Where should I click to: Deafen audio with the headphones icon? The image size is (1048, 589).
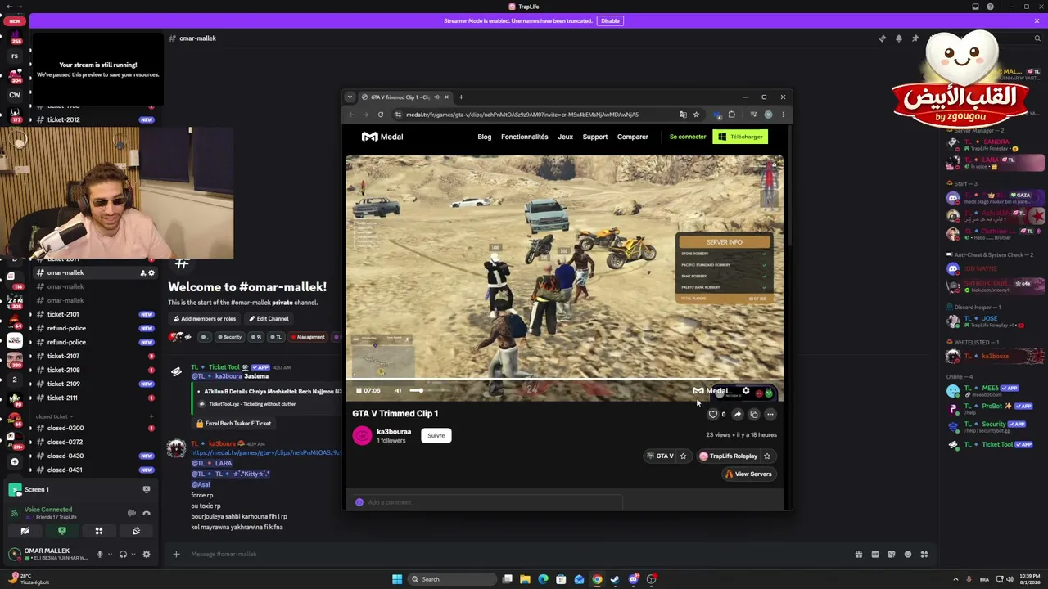pos(123,554)
